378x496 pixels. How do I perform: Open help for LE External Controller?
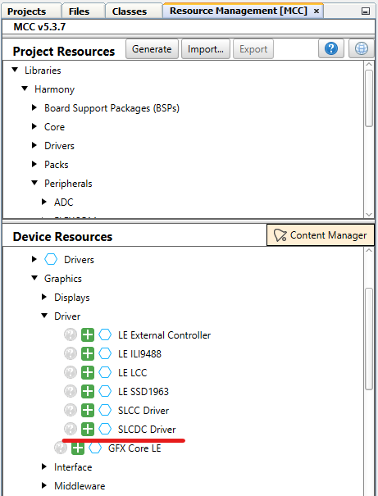pos(71,335)
